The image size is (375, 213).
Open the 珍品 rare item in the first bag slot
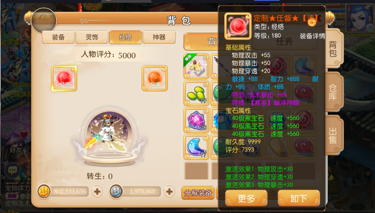pyautogui.click(x=196, y=66)
